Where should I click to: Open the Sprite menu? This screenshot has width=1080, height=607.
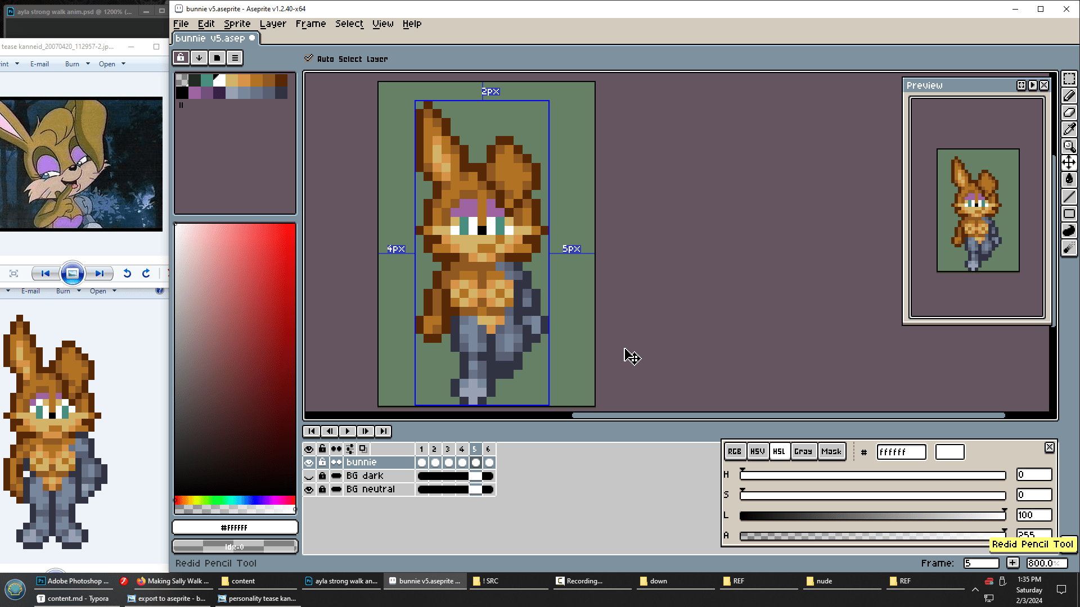pyautogui.click(x=237, y=24)
